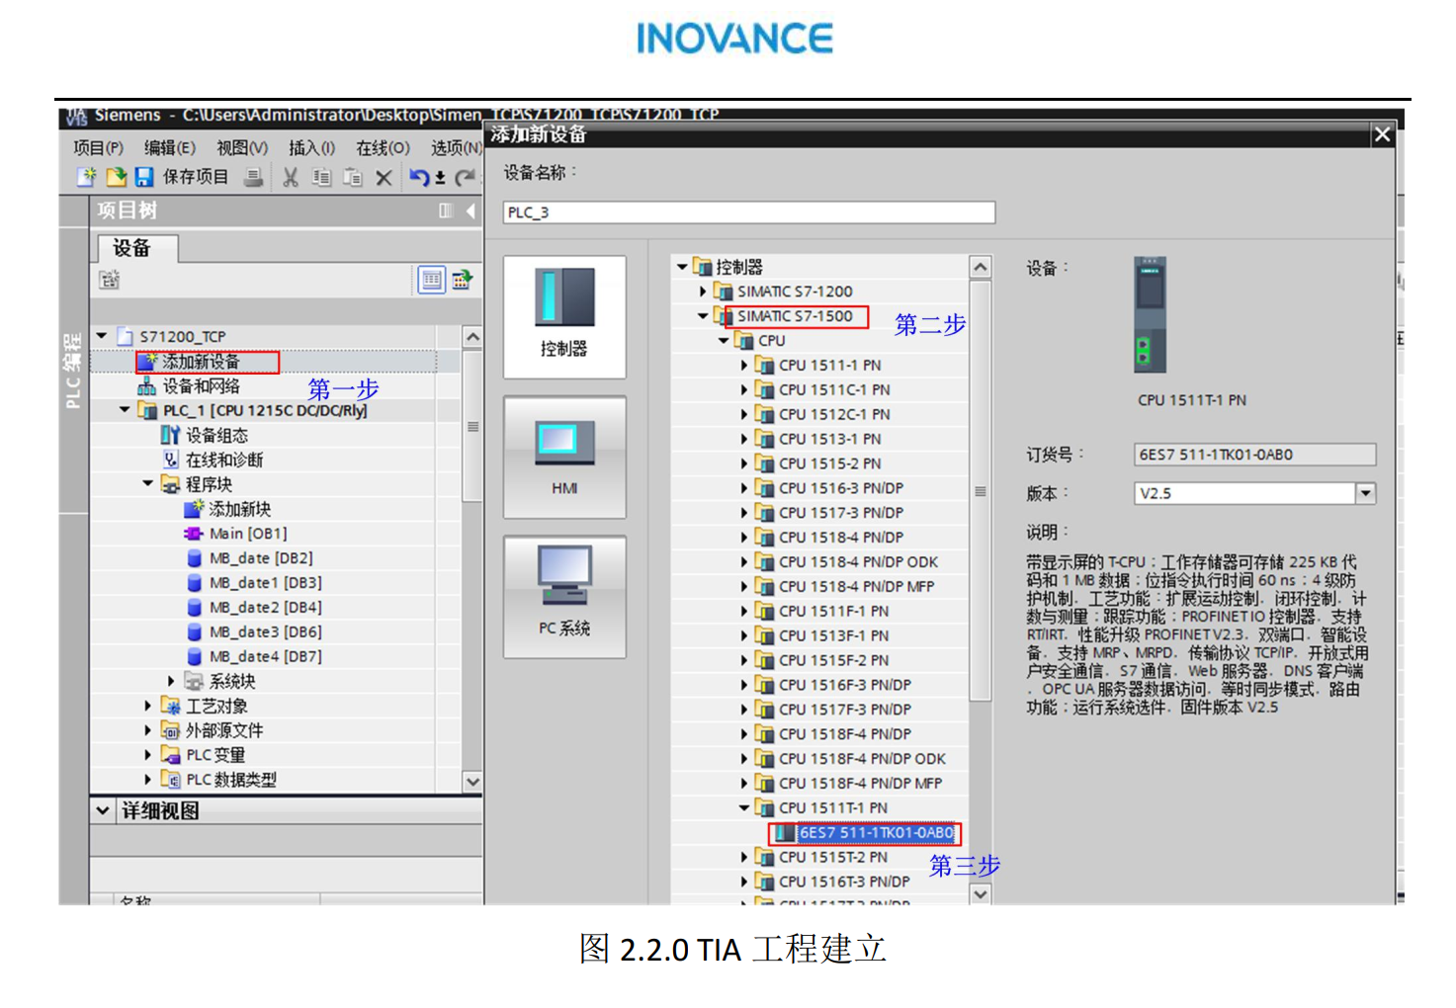
Task: Collapse the 详细视图 panel
Action: pos(103,810)
